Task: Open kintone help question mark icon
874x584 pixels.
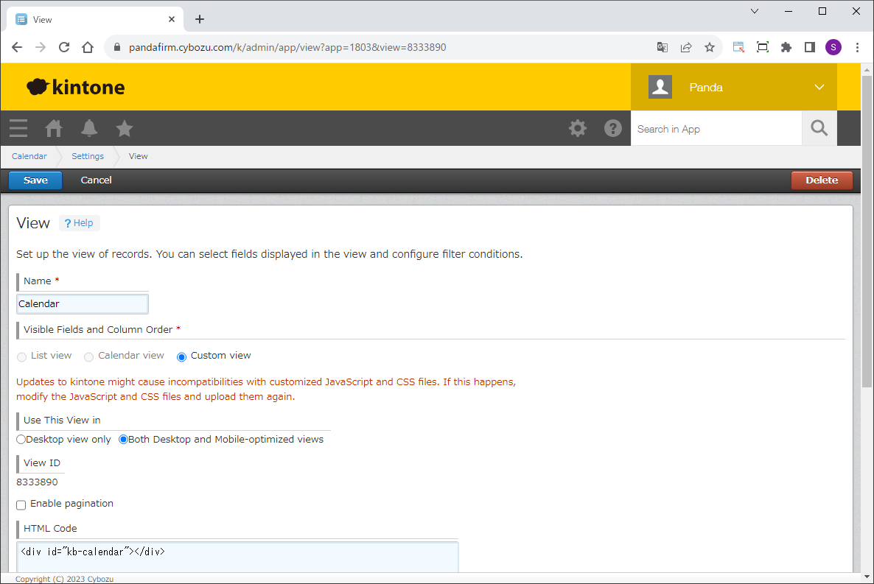Action: (x=613, y=128)
